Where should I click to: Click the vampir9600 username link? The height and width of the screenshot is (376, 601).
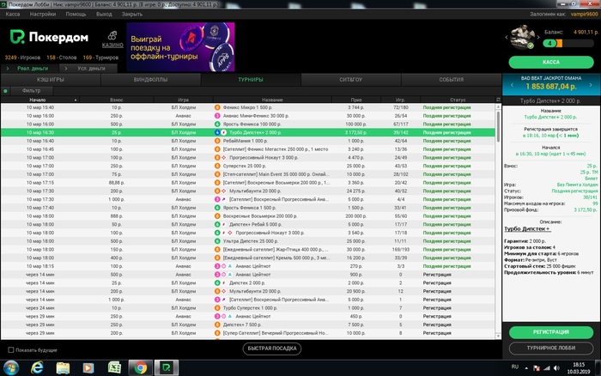click(584, 14)
